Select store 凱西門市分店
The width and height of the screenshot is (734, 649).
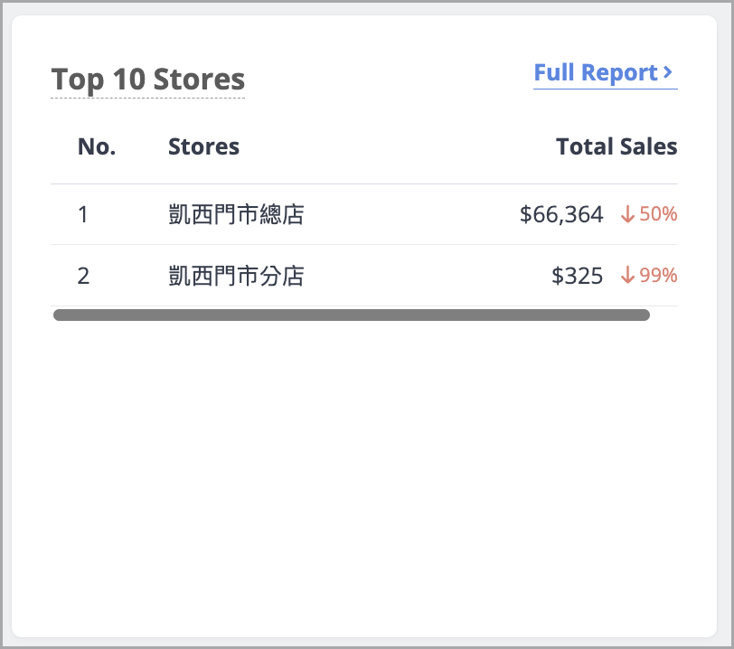236,276
